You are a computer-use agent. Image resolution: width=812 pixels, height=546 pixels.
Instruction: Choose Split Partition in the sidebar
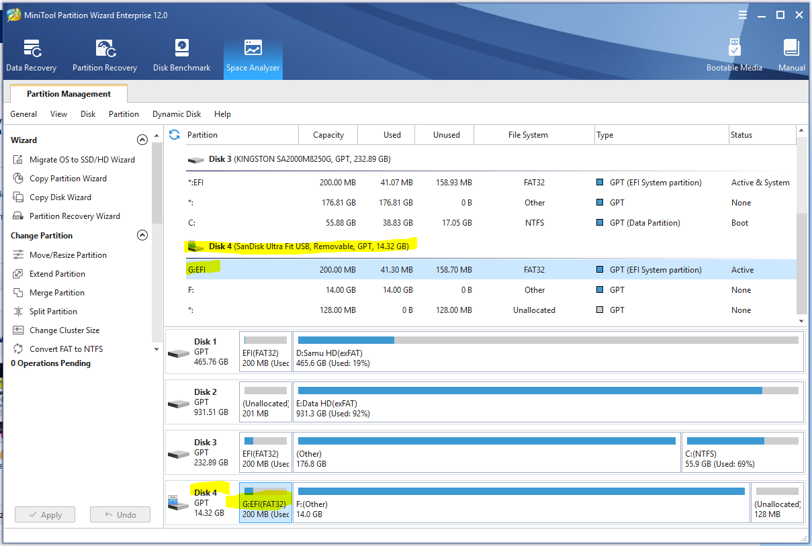[x=44, y=312]
